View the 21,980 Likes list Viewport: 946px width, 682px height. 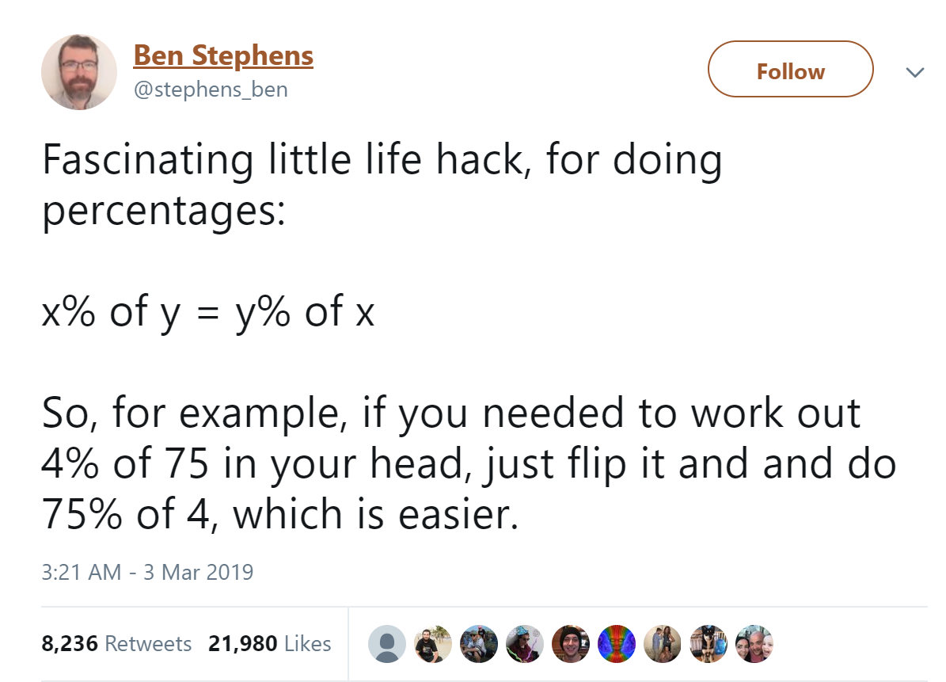(x=270, y=643)
